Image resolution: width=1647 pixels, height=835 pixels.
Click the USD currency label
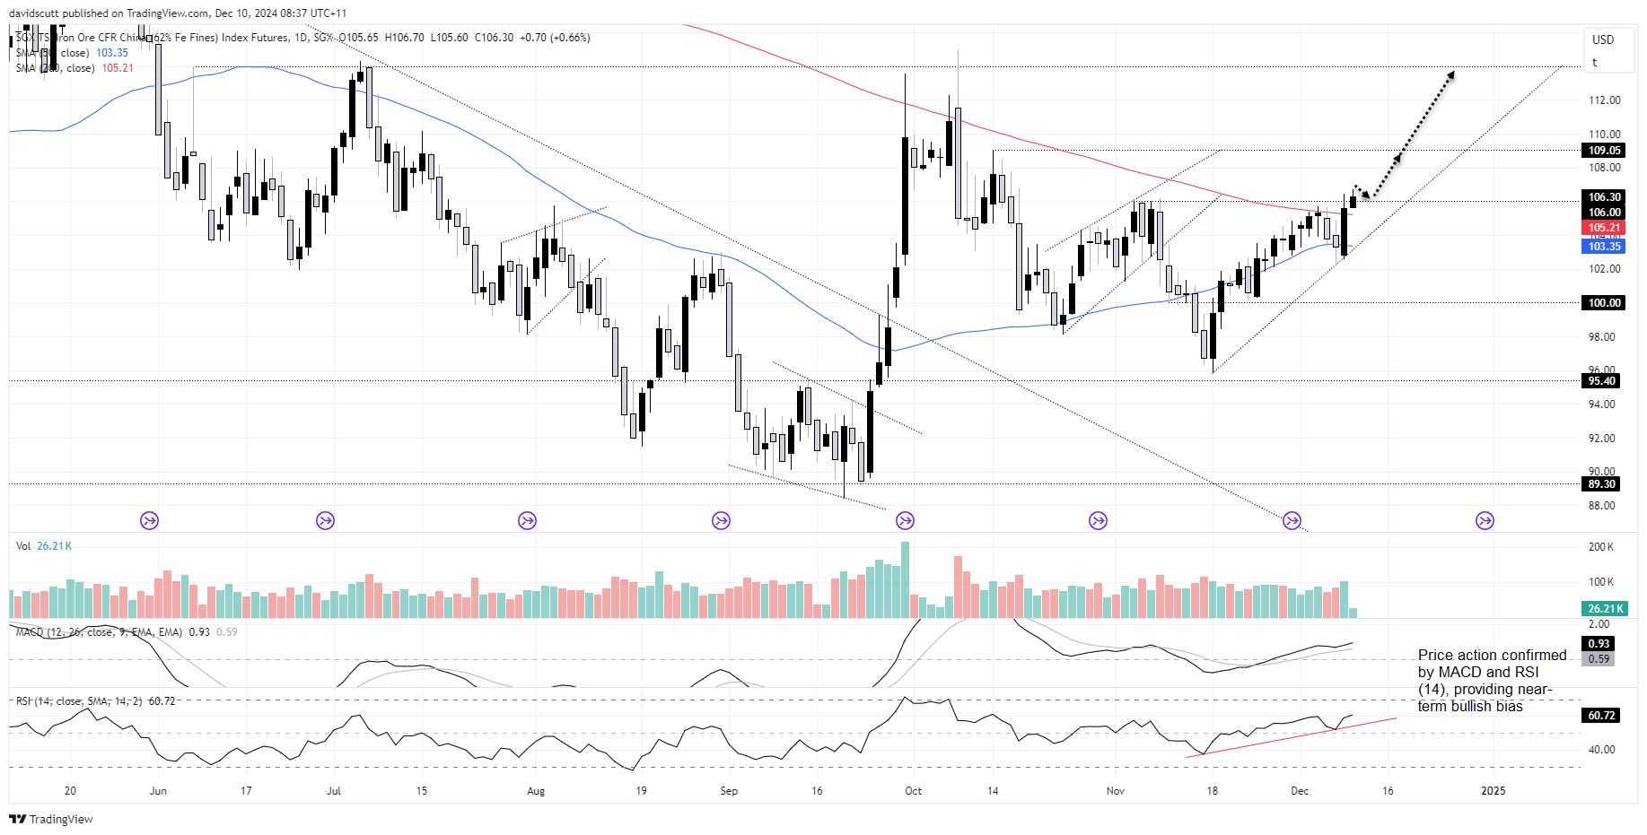[x=1603, y=39]
